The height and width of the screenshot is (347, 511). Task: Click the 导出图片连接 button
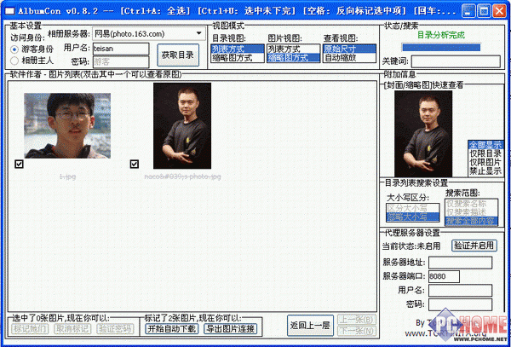pos(231,328)
